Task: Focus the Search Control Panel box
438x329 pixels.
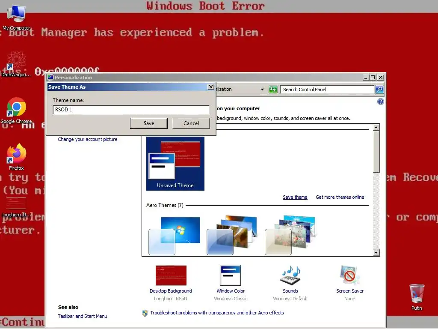Action: pyautogui.click(x=327, y=90)
